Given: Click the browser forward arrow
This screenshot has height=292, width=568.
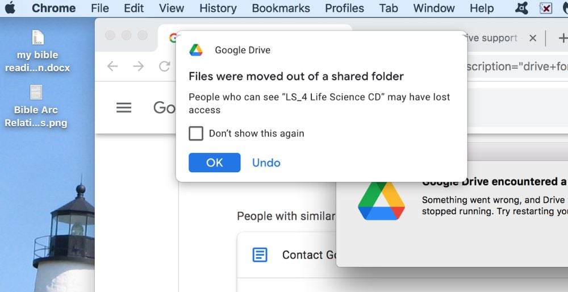Looking at the screenshot, I should point(138,66).
